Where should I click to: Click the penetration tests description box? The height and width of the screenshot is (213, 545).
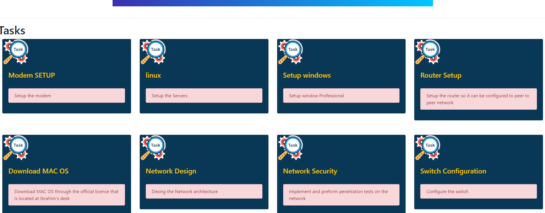tap(341, 195)
